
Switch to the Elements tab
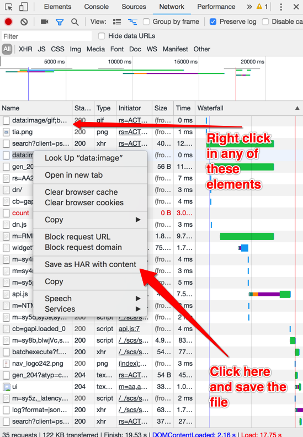point(58,7)
